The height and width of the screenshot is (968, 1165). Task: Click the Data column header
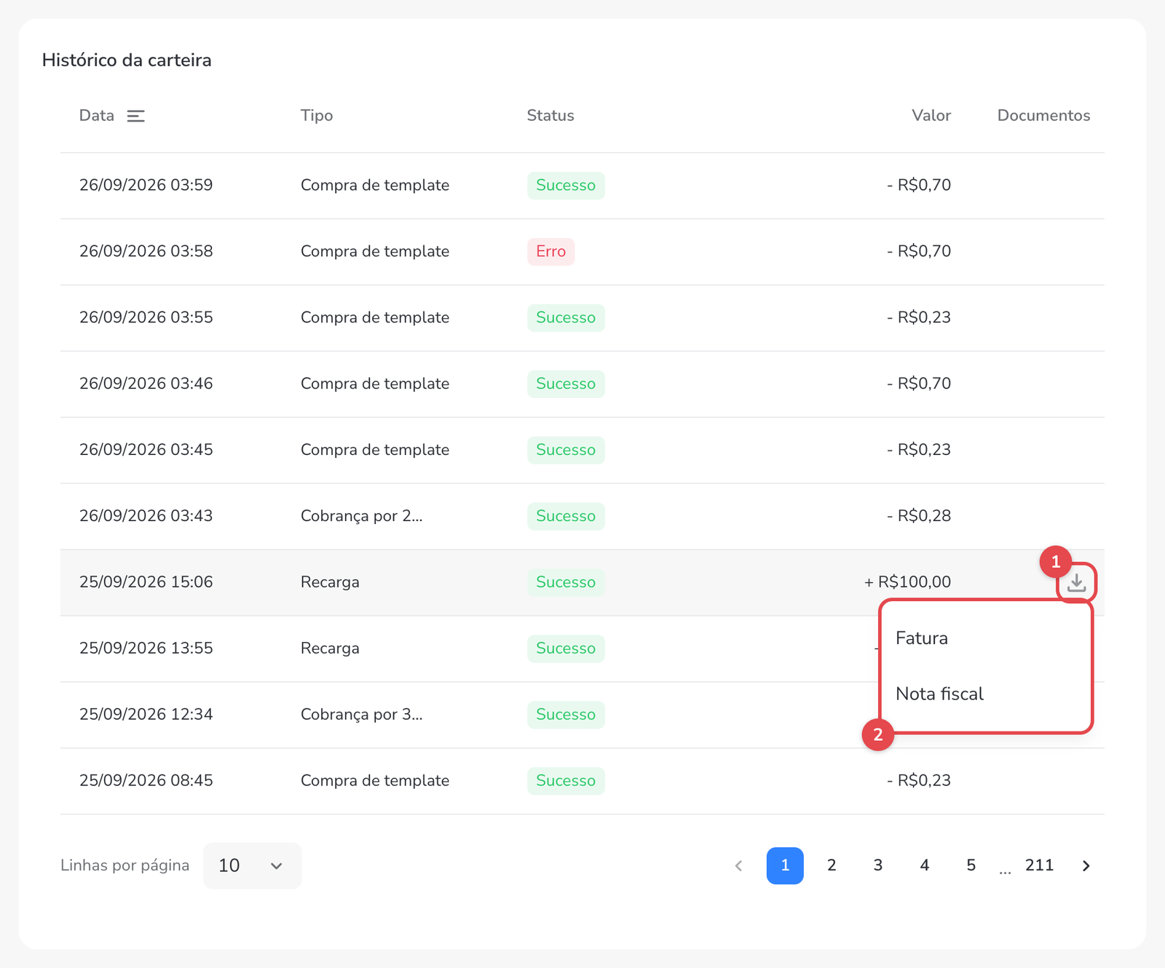tap(97, 116)
